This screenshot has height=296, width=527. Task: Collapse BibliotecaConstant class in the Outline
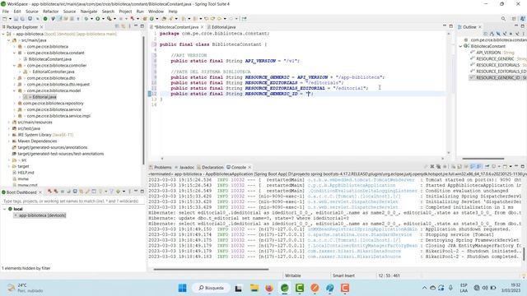461,46
